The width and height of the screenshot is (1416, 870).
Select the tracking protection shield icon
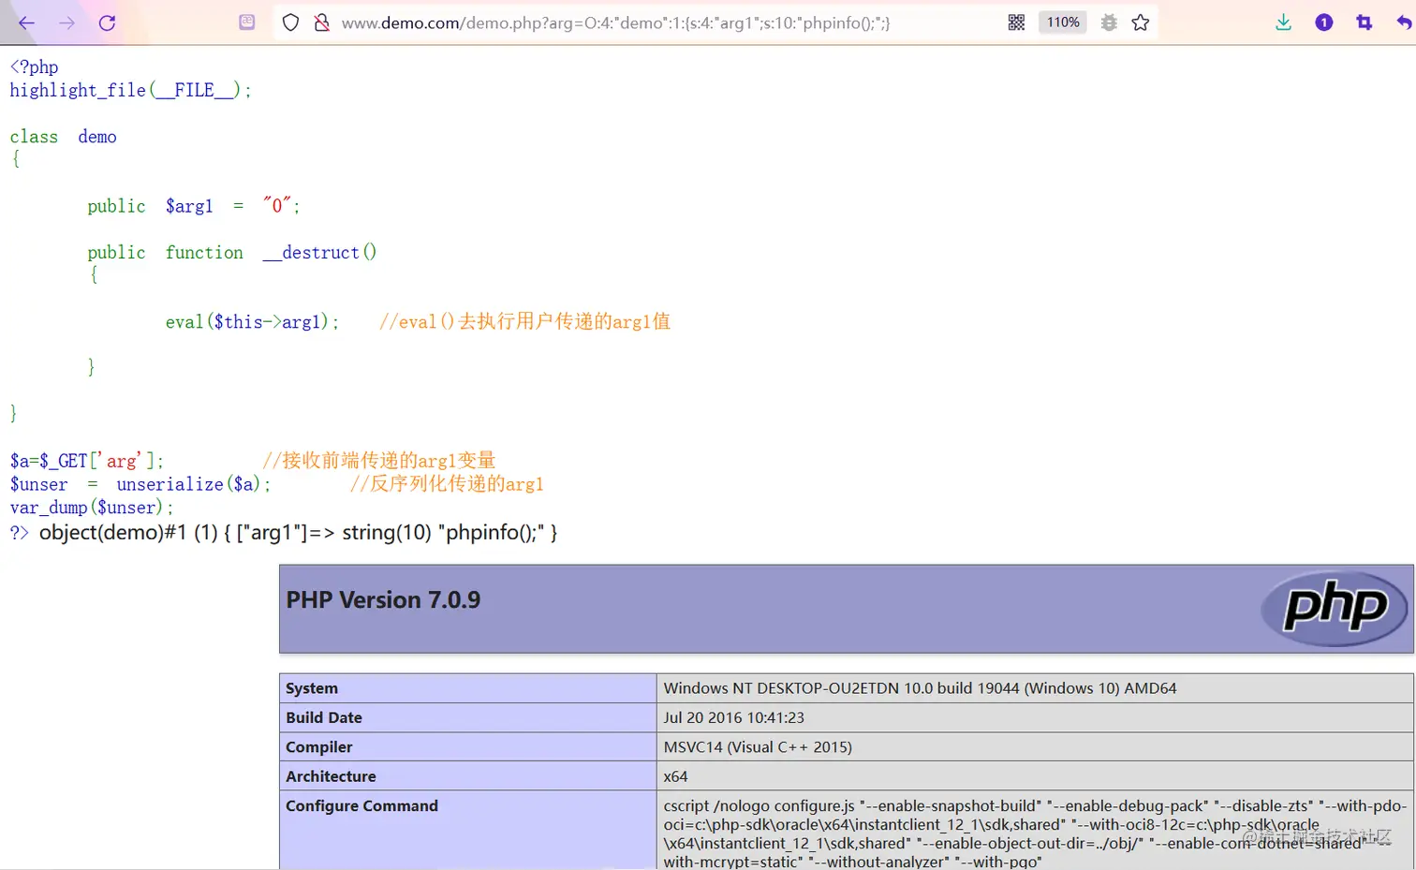tap(290, 22)
